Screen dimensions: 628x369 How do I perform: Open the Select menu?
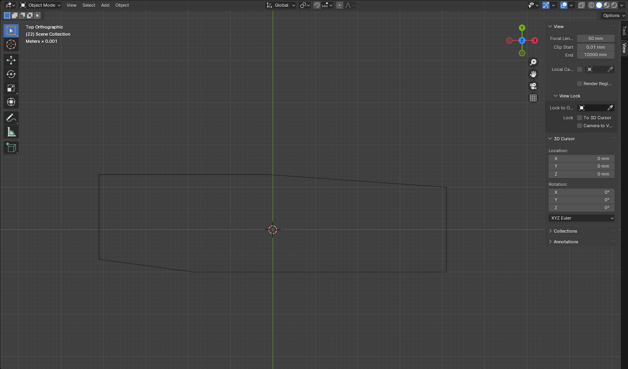pos(88,5)
